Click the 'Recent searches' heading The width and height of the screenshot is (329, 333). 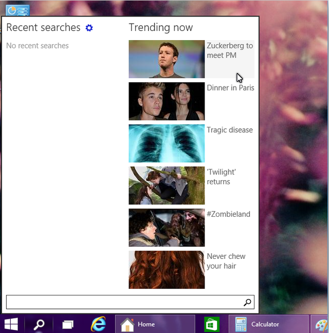pyautogui.click(x=43, y=27)
